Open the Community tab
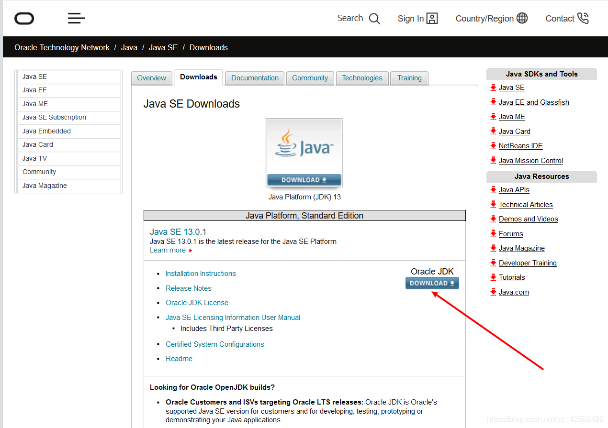608x428 pixels. point(310,78)
